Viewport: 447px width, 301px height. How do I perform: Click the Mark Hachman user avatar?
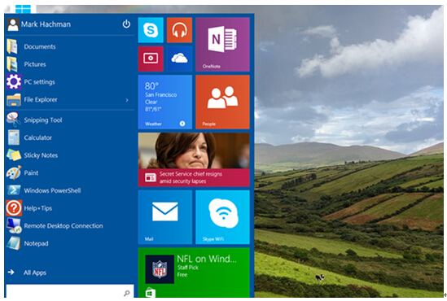click(x=13, y=24)
